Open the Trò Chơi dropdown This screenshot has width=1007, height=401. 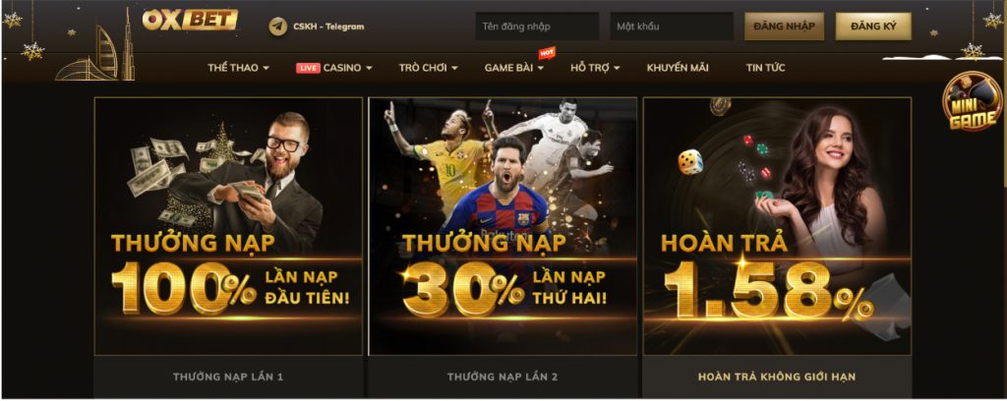[x=428, y=68]
